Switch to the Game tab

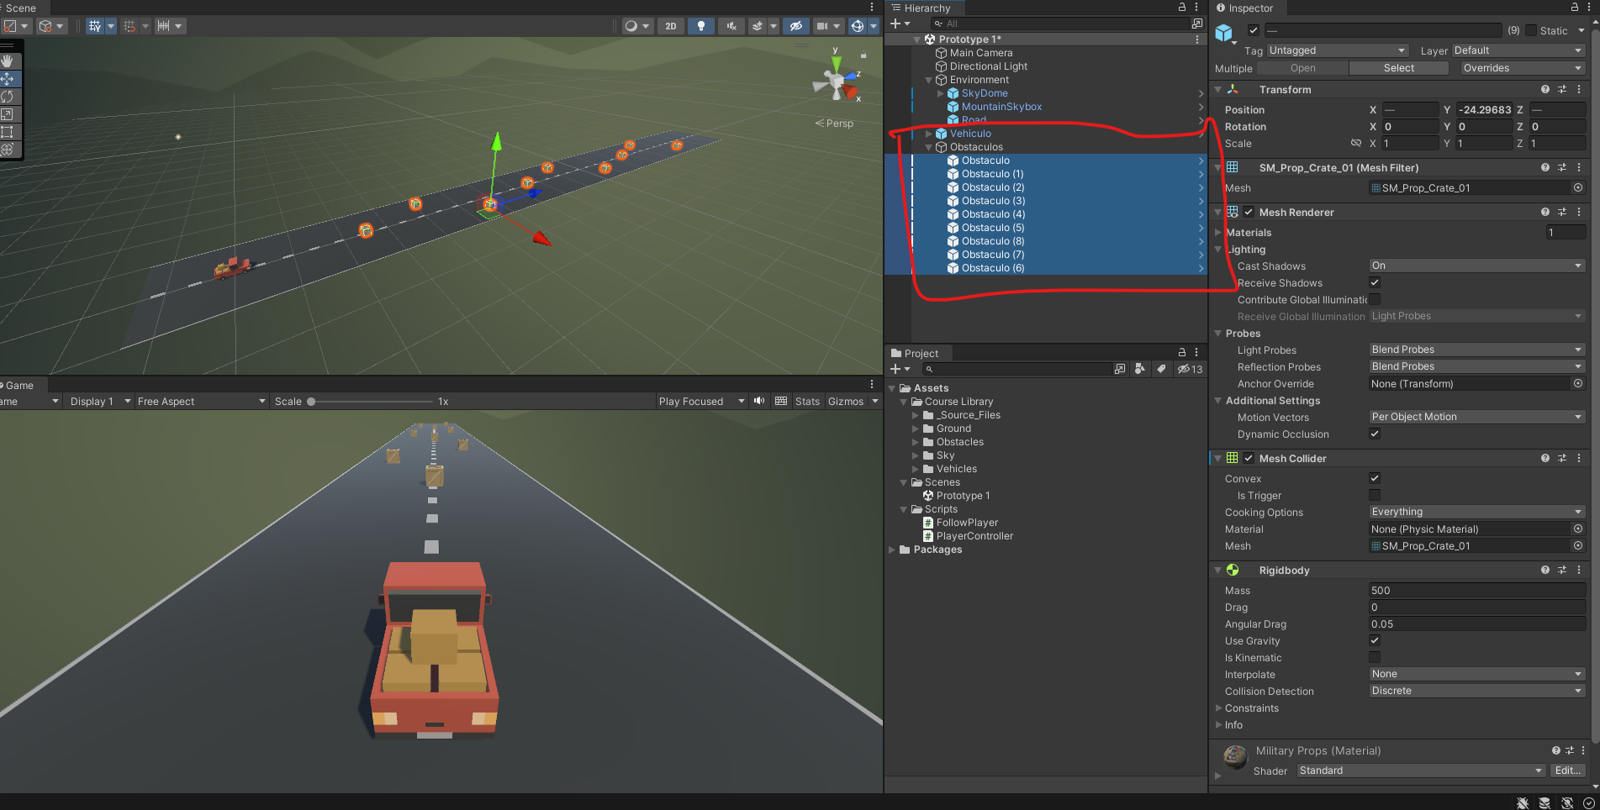pyautogui.click(x=19, y=386)
